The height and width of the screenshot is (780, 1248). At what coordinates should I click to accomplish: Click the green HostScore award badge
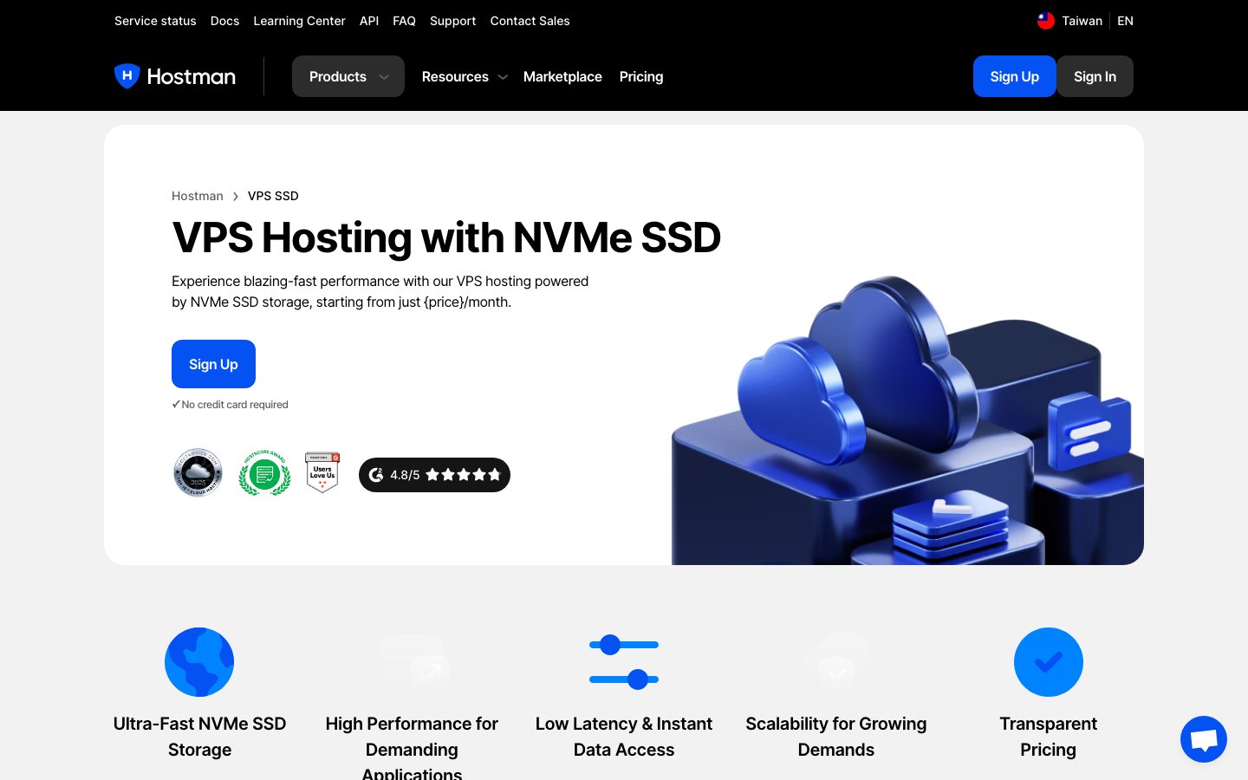pos(265,473)
